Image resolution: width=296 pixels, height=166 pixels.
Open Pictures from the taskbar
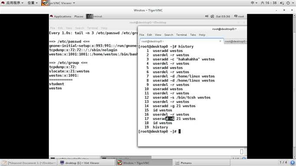(202, 163)
